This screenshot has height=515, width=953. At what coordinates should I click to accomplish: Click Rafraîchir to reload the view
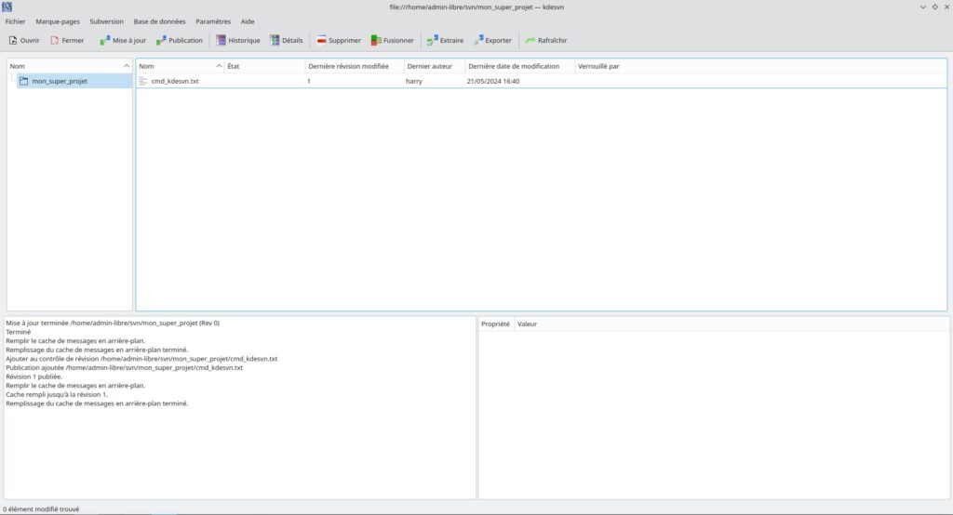pyautogui.click(x=545, y=40)
